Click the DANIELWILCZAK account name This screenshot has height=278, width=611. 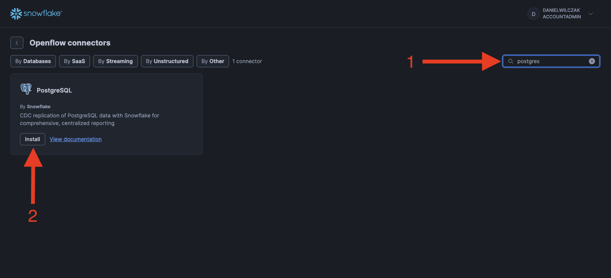561,10
